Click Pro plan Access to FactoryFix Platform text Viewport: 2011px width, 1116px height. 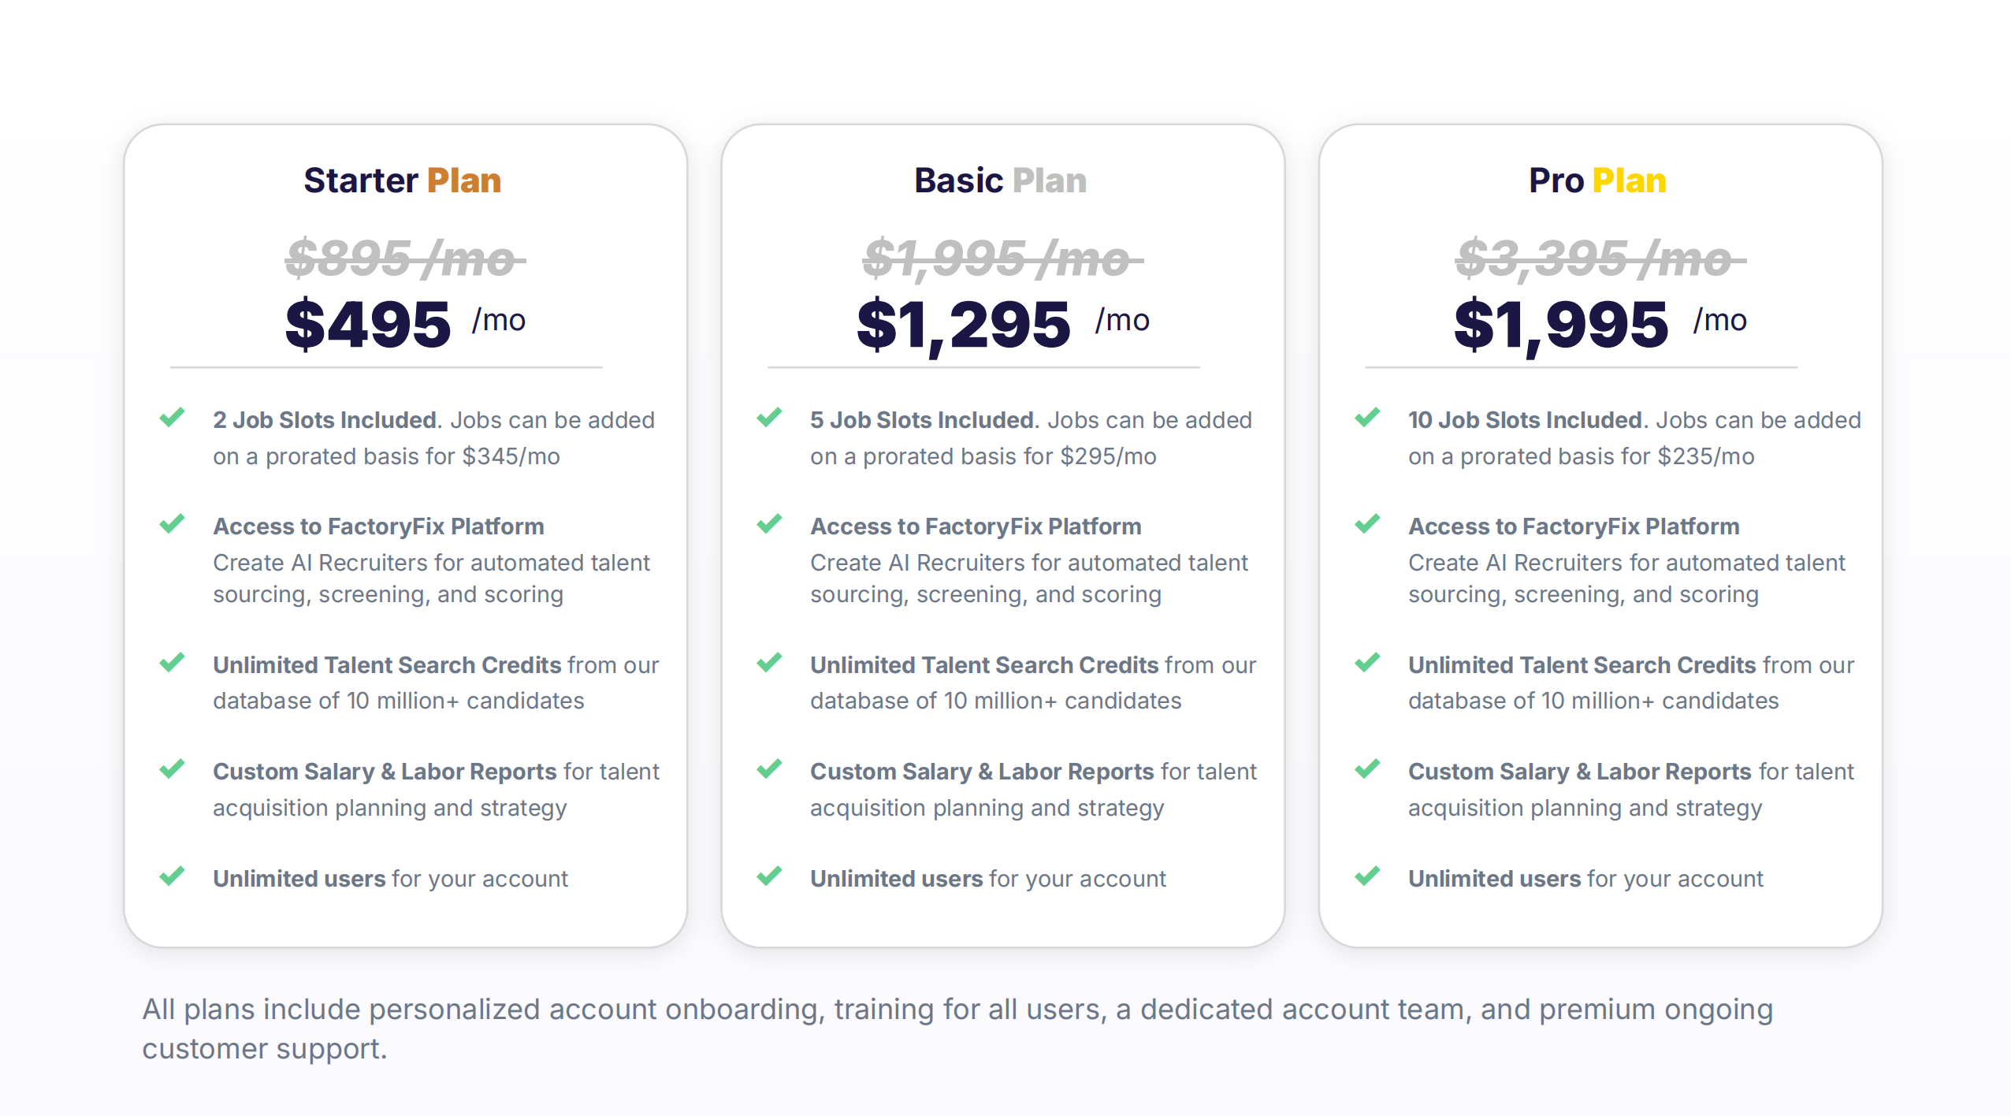pyautogui.click(x=1573, y=526)
